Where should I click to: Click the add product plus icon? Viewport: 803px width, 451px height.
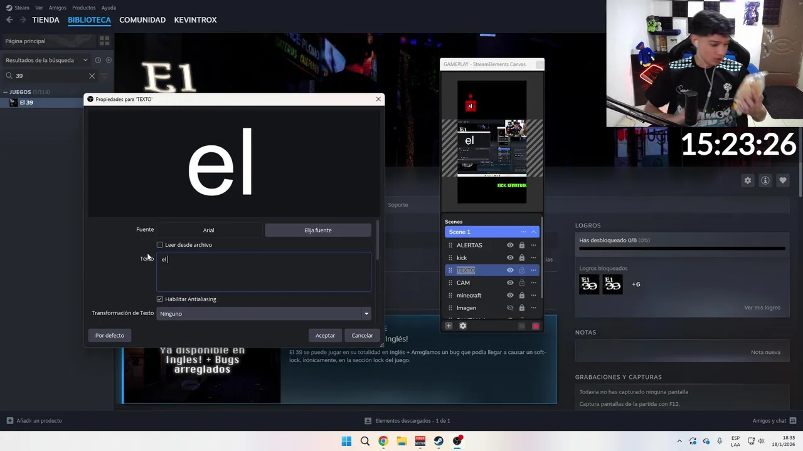9,421
